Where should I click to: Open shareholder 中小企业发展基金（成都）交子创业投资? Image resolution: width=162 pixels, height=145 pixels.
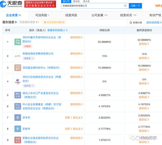42,106
